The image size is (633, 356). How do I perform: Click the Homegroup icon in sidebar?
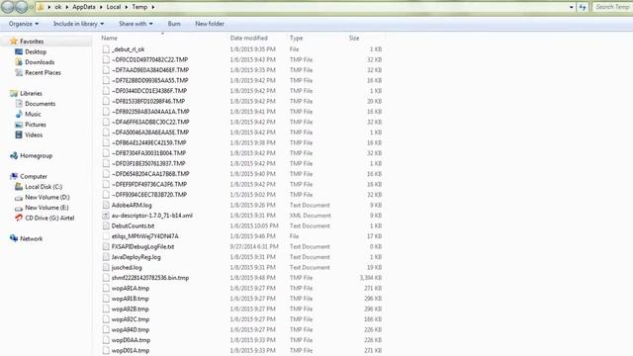click(x=14, y=156)
